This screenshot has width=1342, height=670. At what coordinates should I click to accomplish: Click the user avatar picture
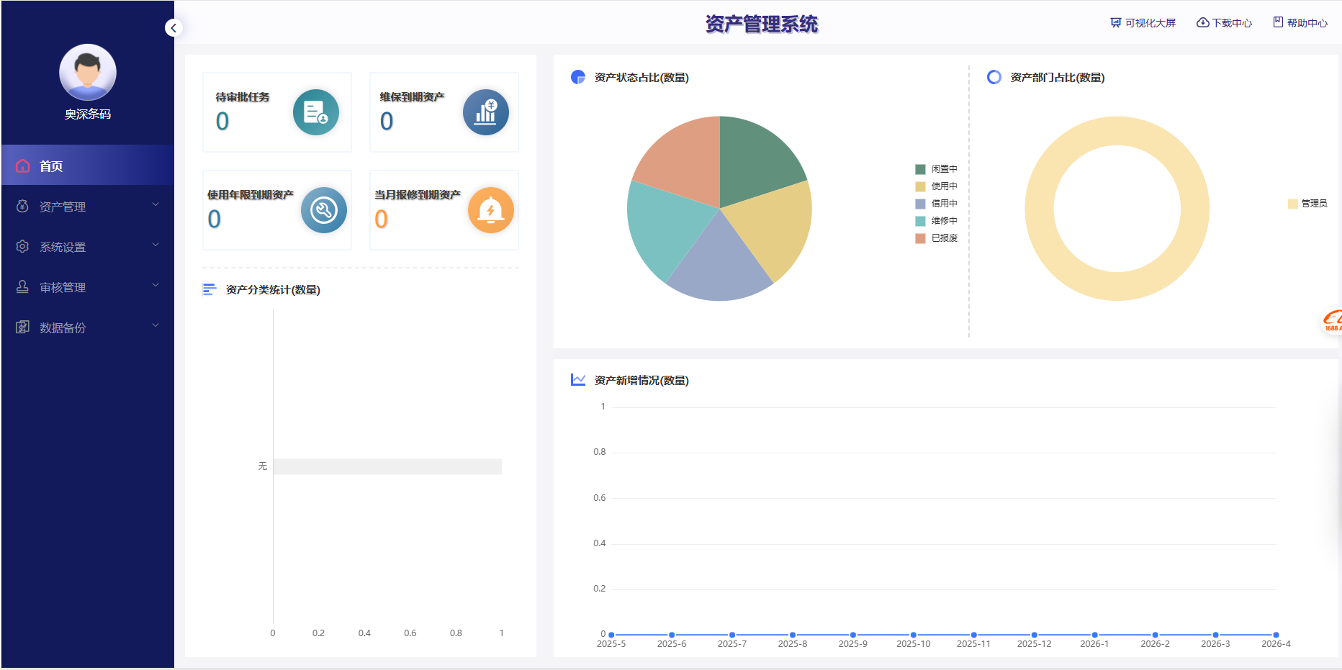coord(88,72)
